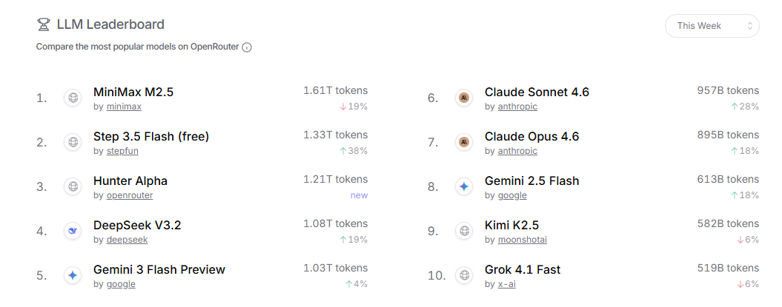Click the Gemini 2.5 Flash sparkle icon
782x307 pixels.
(464, 186)
